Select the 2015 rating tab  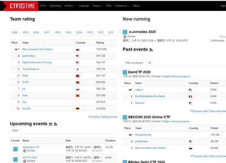[x=68, y=33]
